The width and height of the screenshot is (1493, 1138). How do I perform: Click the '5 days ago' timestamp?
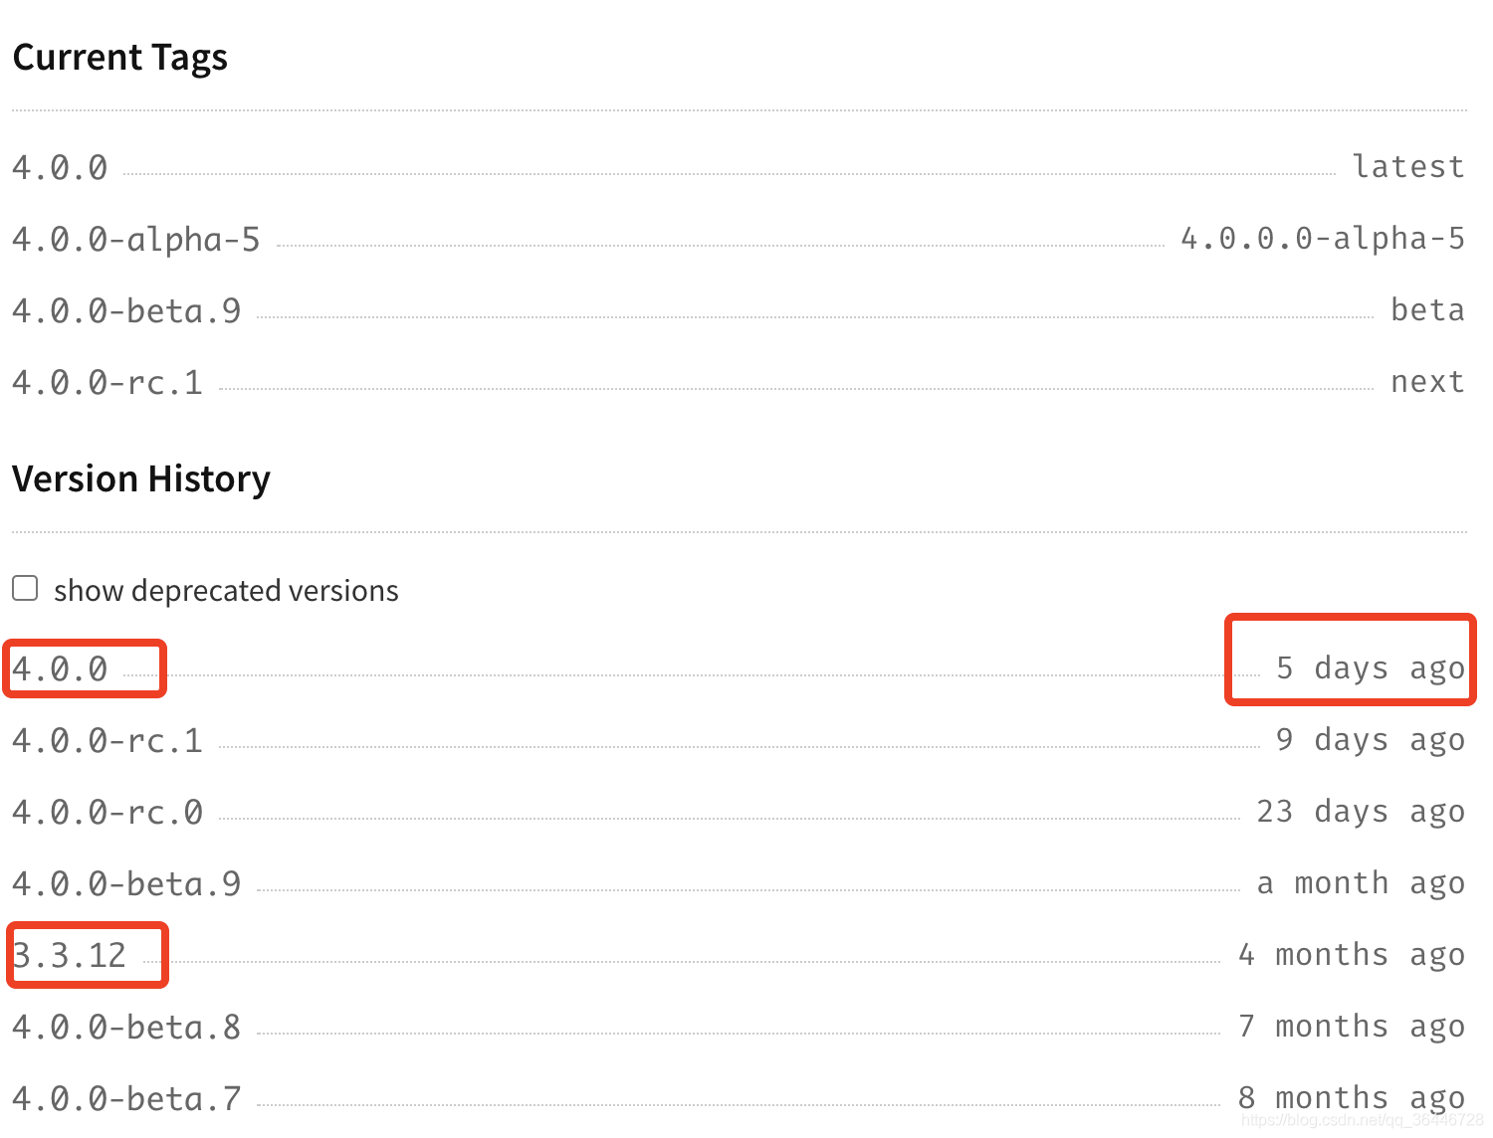[1371, 667]
